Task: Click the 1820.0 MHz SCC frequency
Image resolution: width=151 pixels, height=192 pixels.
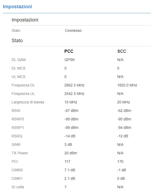Action: pyautogui.click(x=127, y=85)
